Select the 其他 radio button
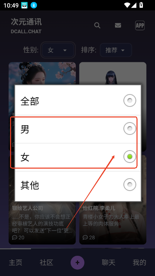 (130, 185)
